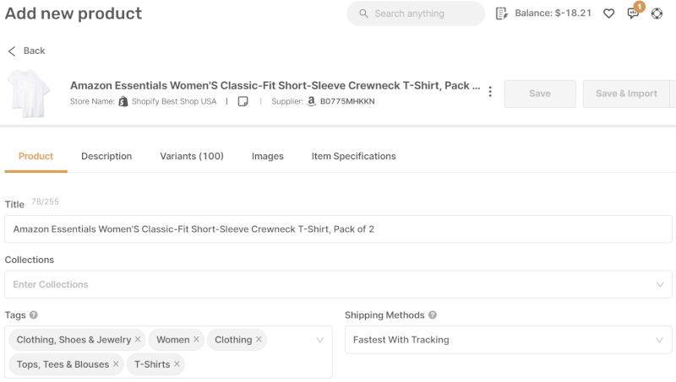Click the Tags help question mark icon
Image resolution: width=676 pixels, height=382 pixels.
pos(34,315)
